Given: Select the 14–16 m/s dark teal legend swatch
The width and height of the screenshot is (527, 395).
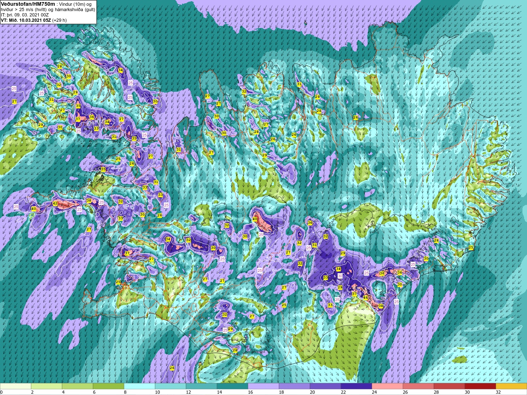Looking at the screenshot, I should click(x=232, y=386).
